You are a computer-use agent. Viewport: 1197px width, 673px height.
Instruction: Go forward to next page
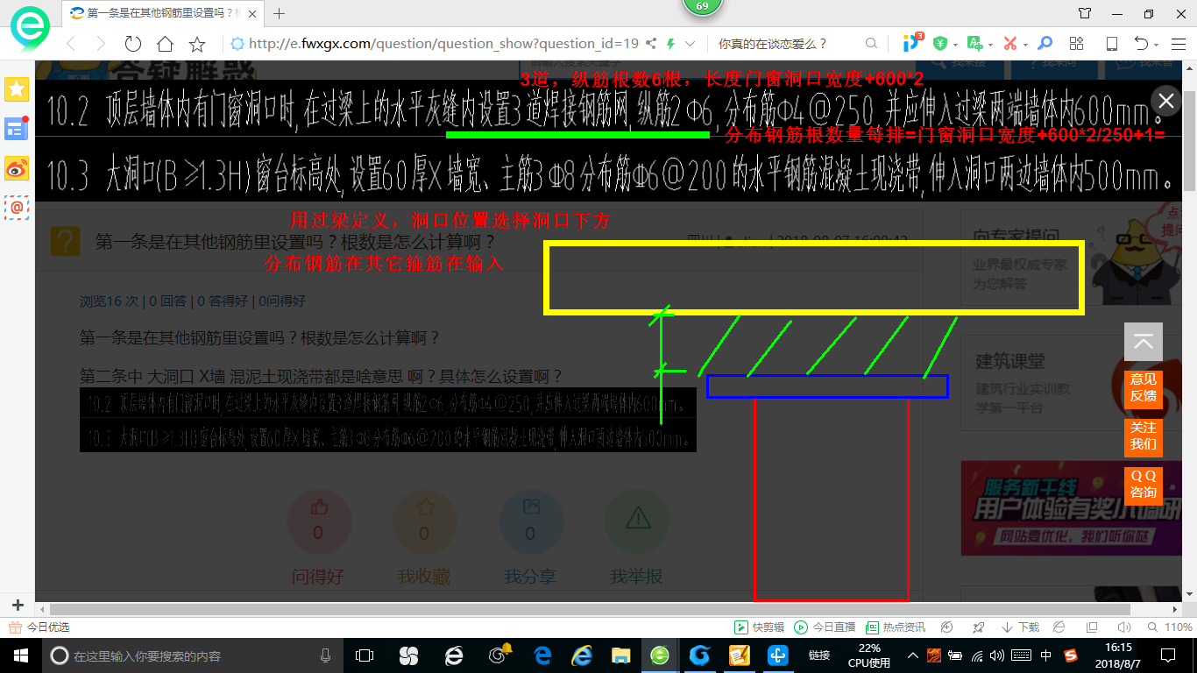tap(101, 44)
